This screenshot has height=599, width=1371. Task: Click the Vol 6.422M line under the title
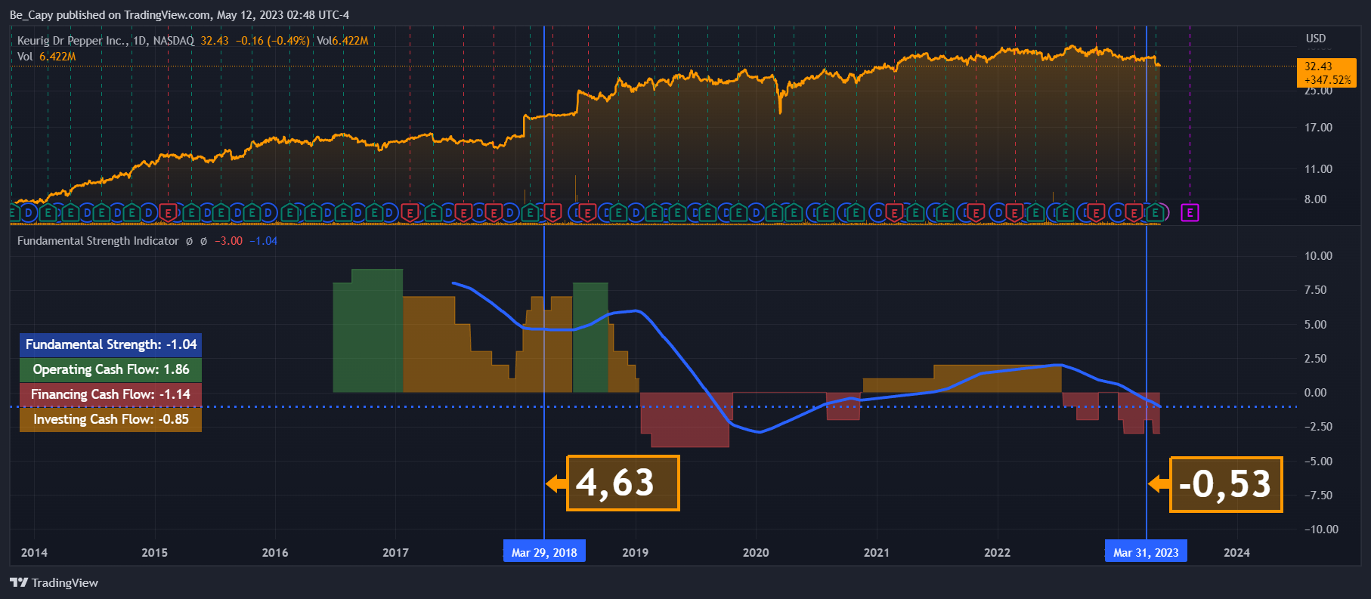click(46, 57)
